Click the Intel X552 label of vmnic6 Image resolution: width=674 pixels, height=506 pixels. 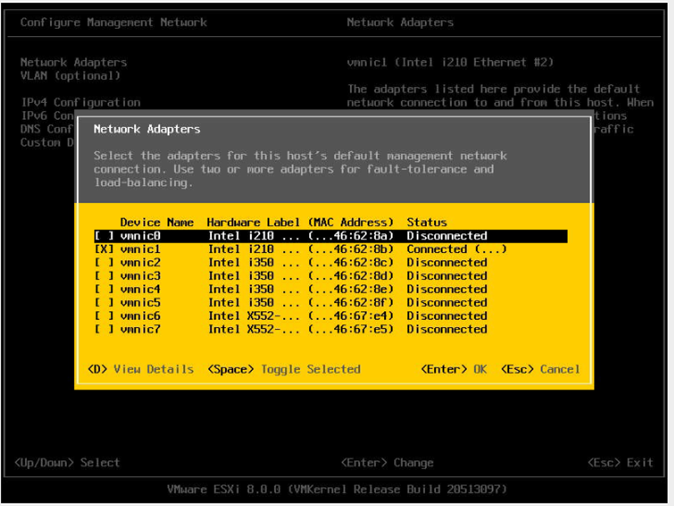(254, 316)
